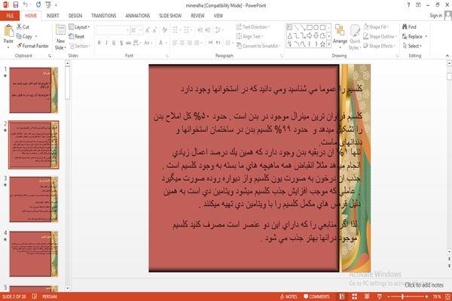Start slideshow from quick access toolbar icon
This screenshot has height=301, width=452.
click(48, 5)
